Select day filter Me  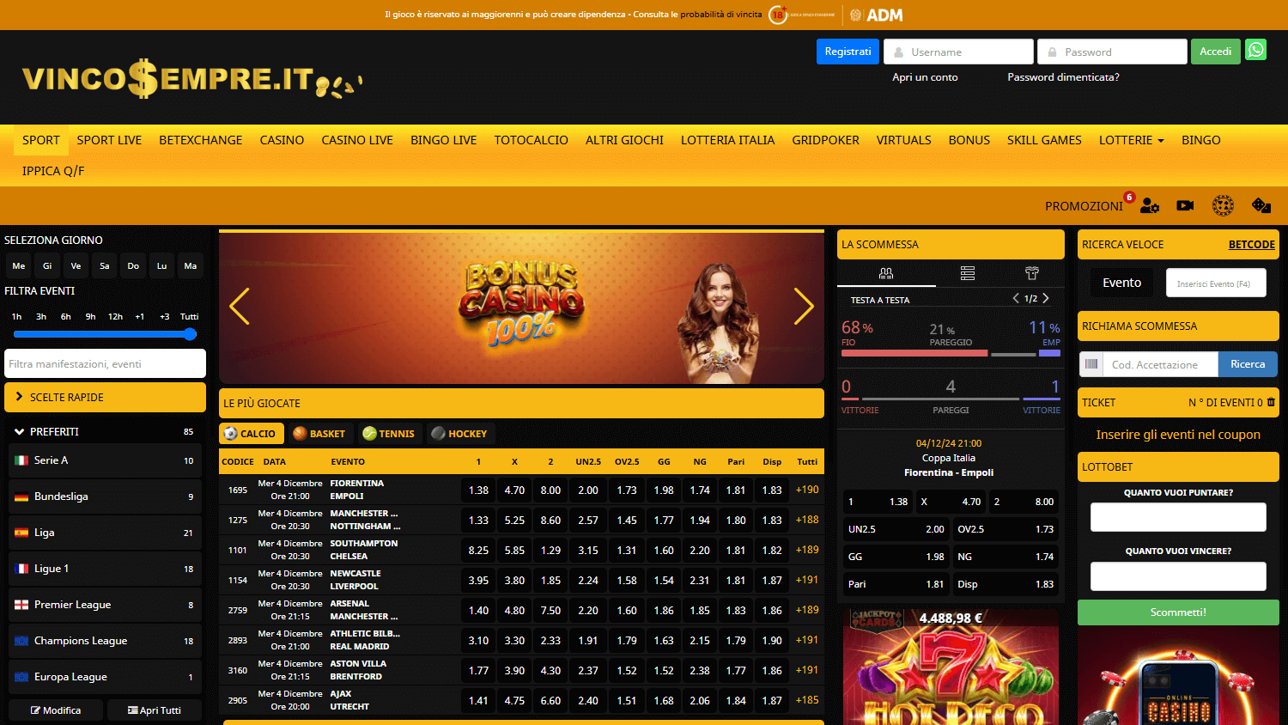(19, 266)
